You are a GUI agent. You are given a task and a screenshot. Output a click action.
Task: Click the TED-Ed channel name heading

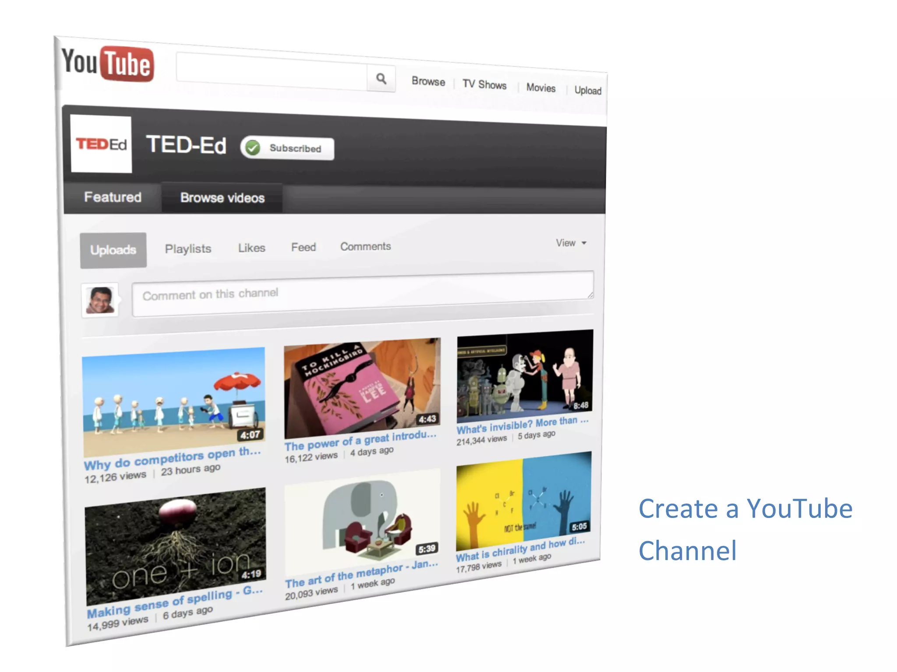point(186,144)
